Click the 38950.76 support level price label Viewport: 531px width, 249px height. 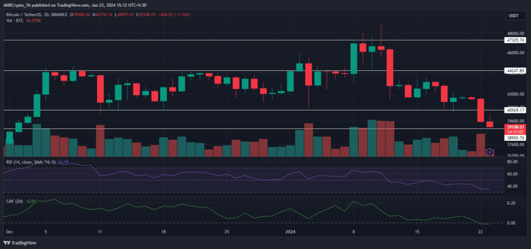(516, 138)
